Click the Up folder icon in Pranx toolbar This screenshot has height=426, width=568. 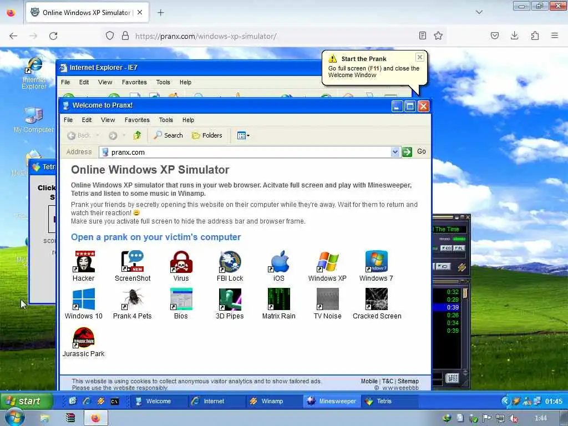click(x=137, y=135)
